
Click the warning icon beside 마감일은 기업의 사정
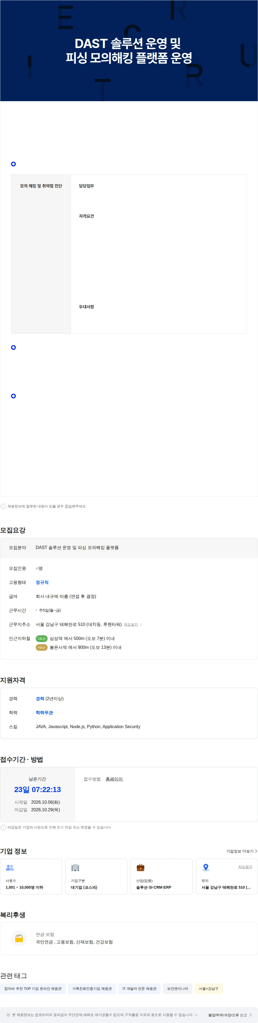[3, 827]
